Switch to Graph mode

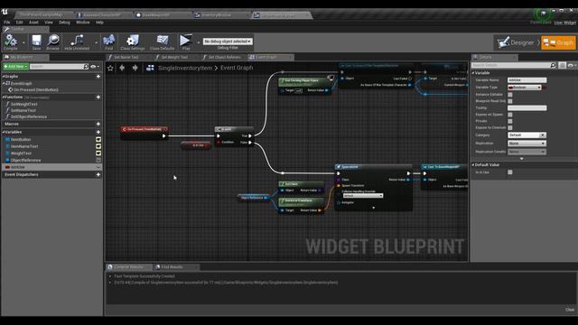[558, 42]
